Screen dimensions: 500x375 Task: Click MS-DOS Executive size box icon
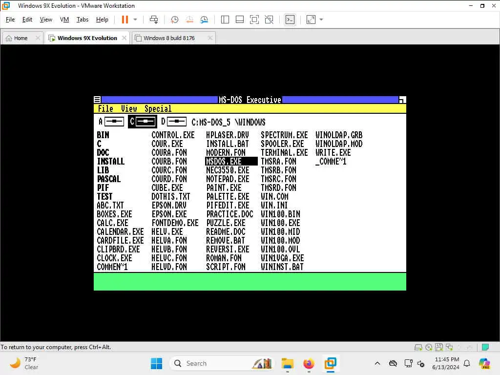402,100
